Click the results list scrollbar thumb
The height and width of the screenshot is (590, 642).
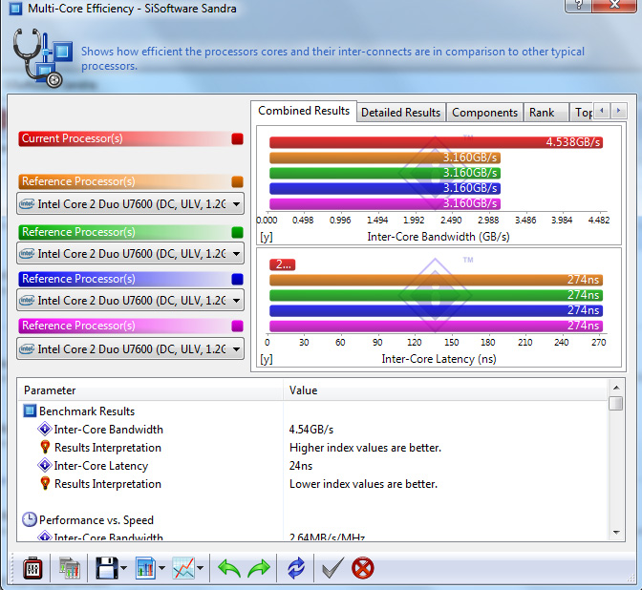616,404
